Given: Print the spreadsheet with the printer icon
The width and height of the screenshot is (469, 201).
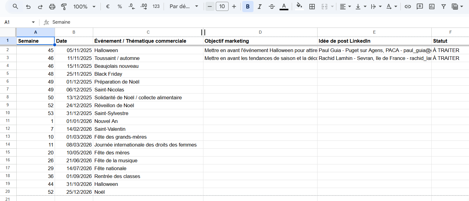Looking at the screenshot, I should 52,7.
